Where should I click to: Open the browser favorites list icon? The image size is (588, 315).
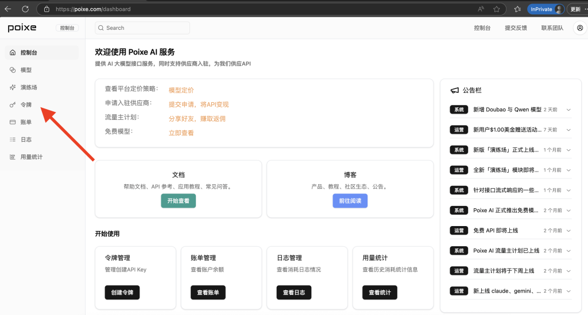click(517, 9)
